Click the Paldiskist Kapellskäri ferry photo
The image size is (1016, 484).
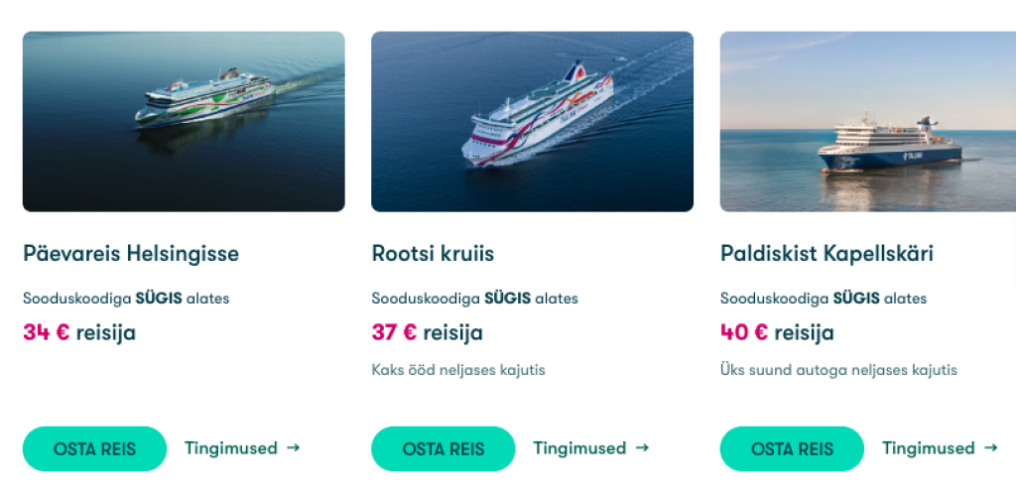tap(867, 121)
